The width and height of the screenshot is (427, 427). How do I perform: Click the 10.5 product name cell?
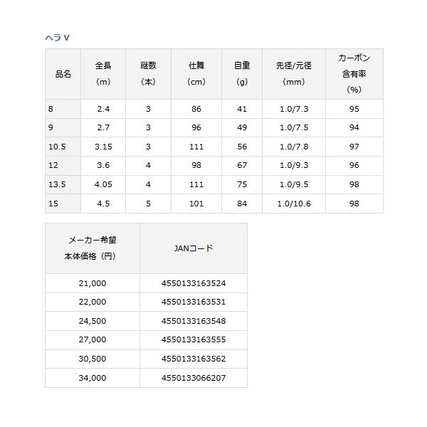(57, 147)
